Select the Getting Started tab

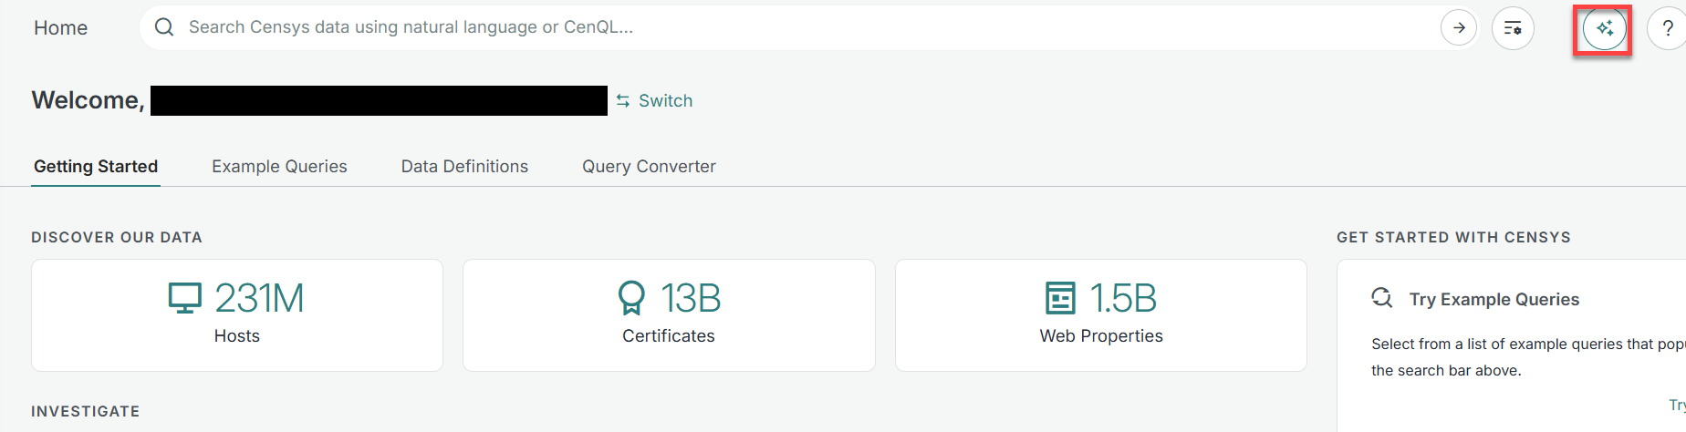click(96, 167)
